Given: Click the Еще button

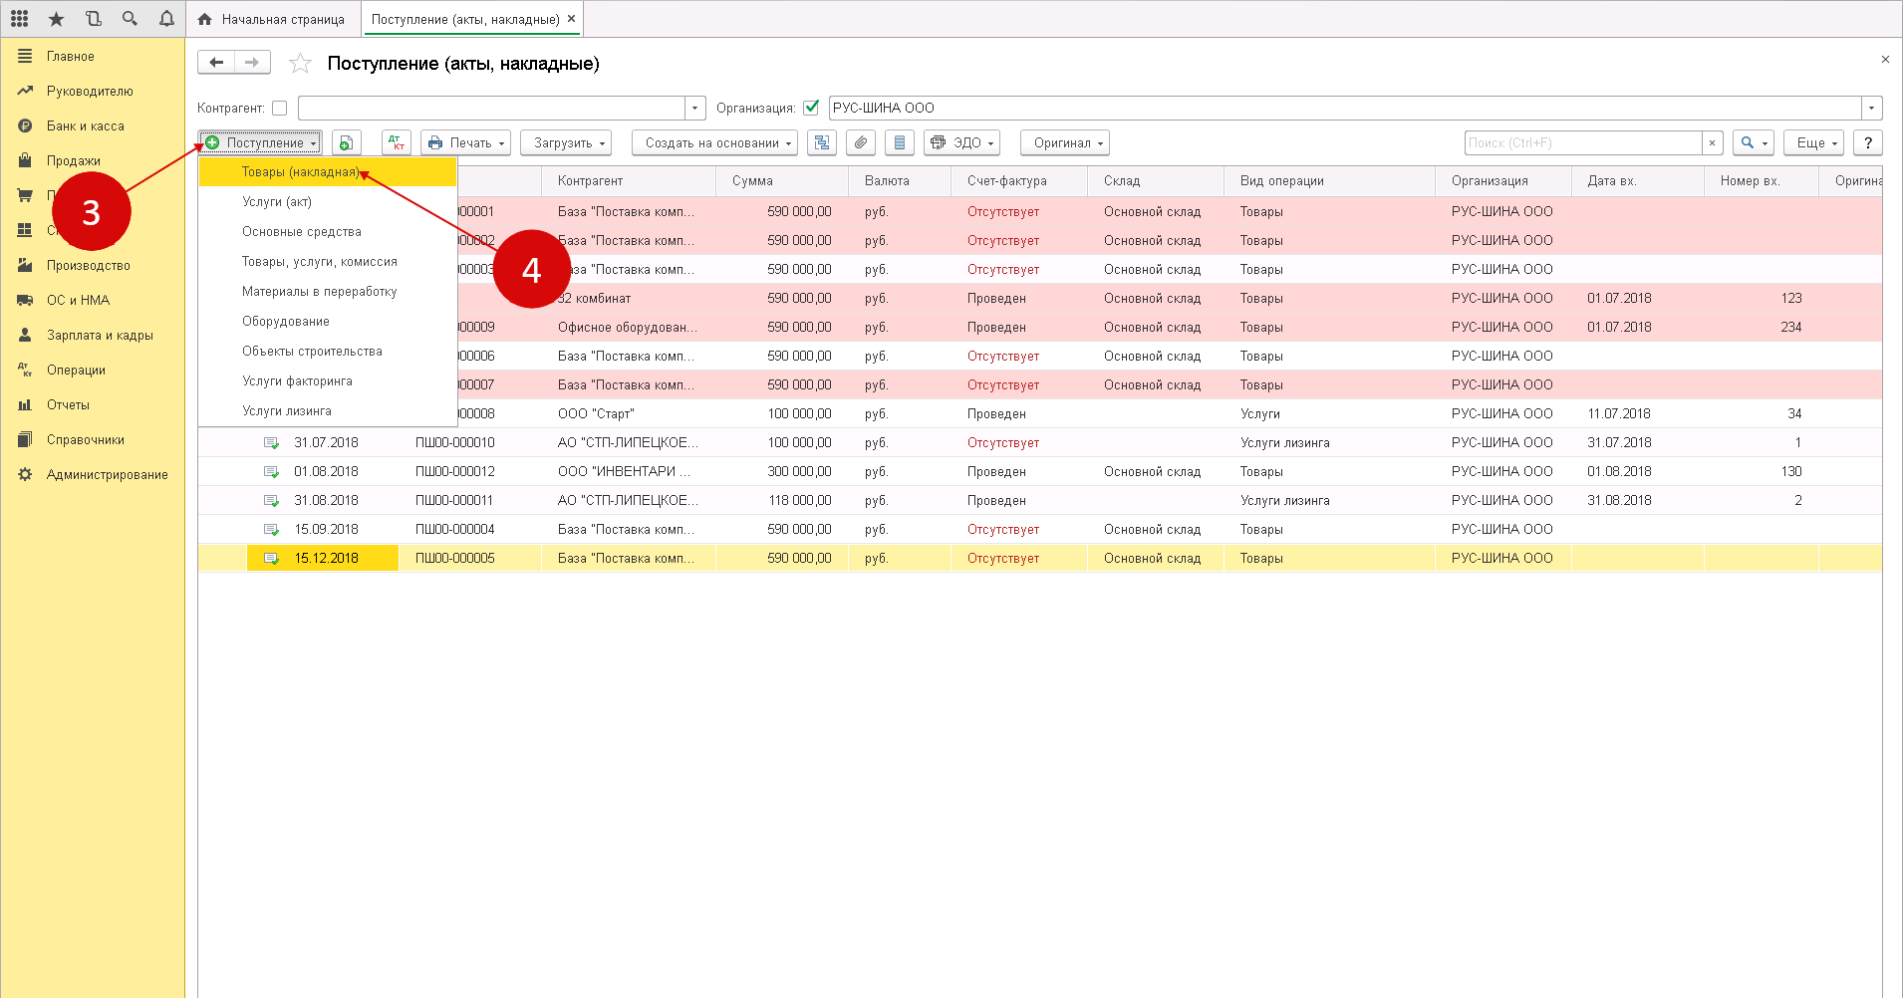Looking at the screenshot, I should [x=1814, y=143].
